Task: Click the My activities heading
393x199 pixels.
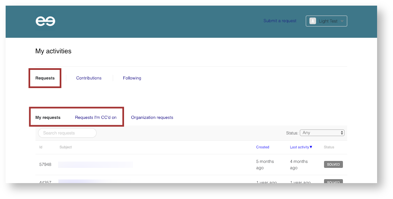Action: pos(53,51)
